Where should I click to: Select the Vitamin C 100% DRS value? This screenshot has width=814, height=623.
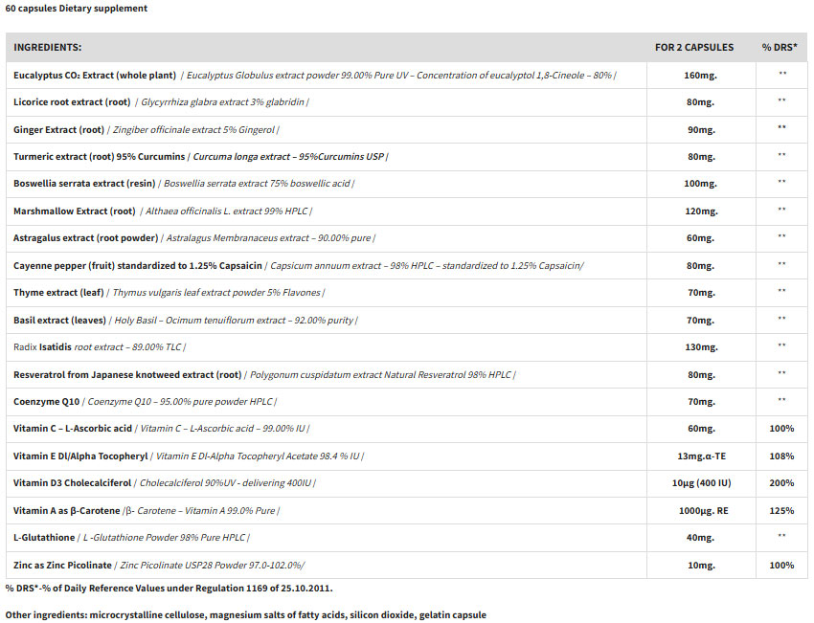[781, 429]
